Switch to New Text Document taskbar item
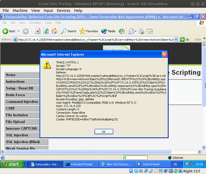This screenshot has height=174, width=206. point(117,164)
